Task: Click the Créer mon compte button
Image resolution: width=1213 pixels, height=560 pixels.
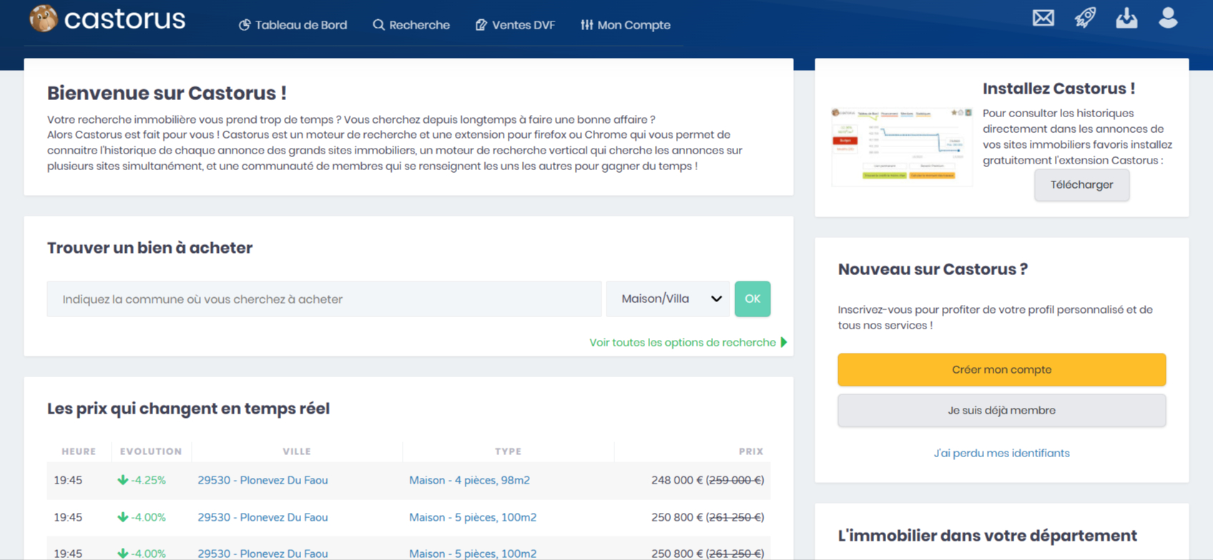Action: coord(1001,369)
